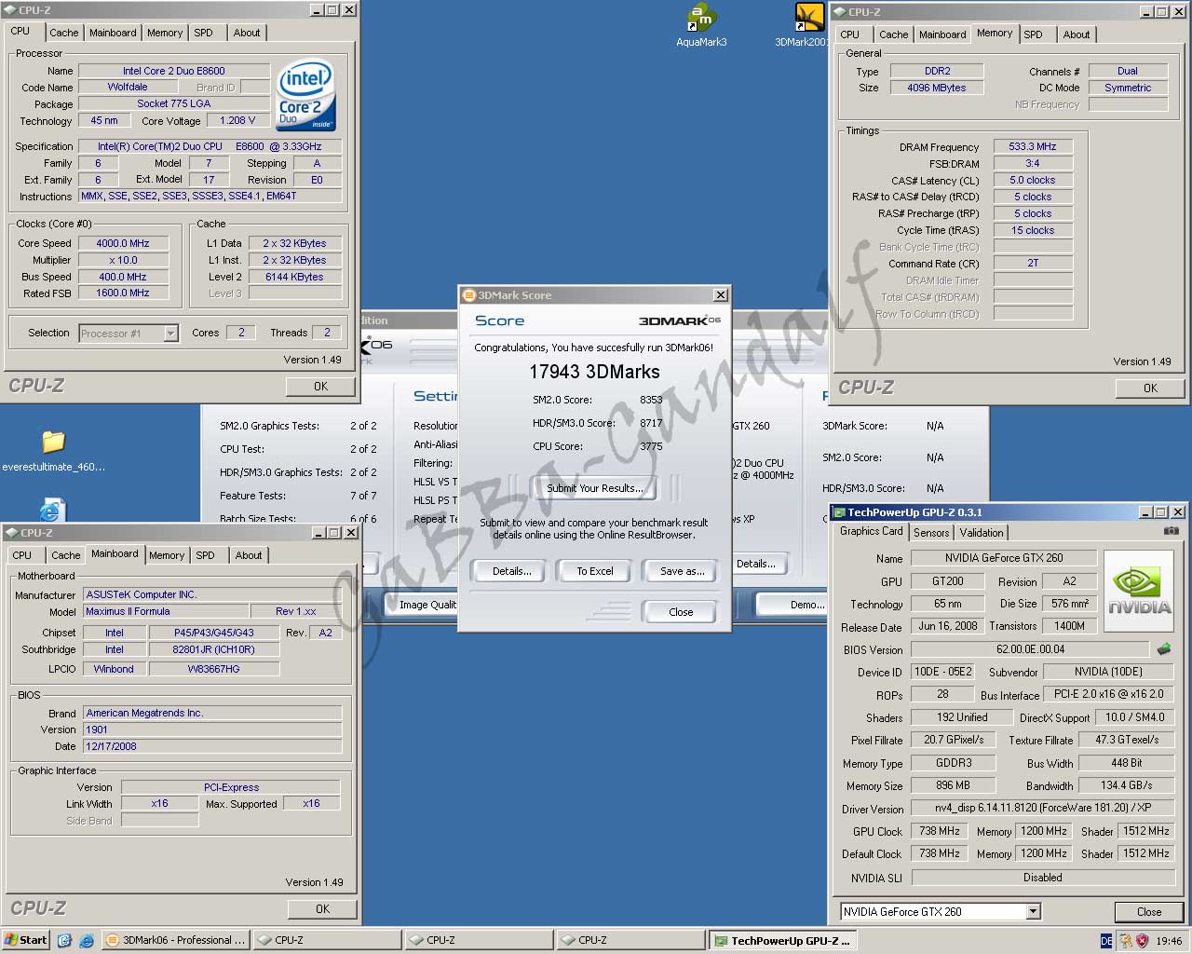The height and width of the screenshot is (954, 1192).
Task: Open Cache tab in CPU-Z processor window
Action: 63,33
